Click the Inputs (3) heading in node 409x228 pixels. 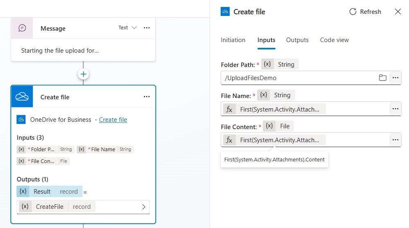pyautogui.click(x=30, y=137)
